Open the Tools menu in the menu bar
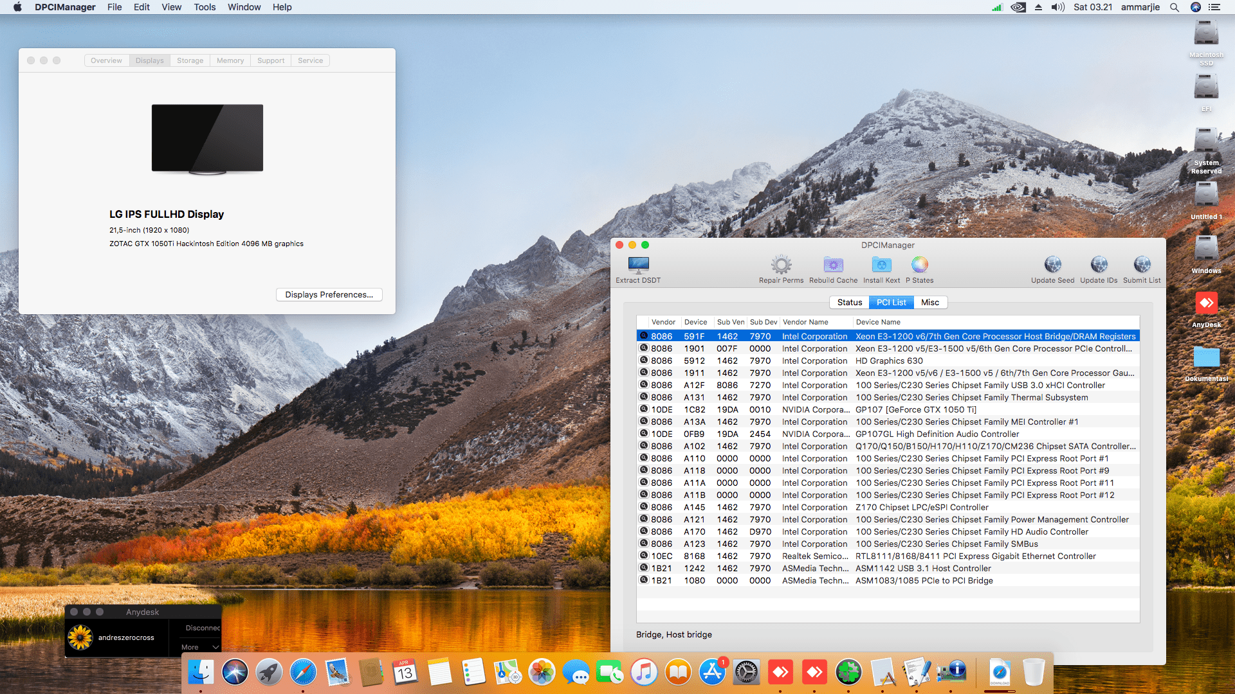Image resolution: width=1235 pixels, height=694 pixels. [x=205, y=7]
